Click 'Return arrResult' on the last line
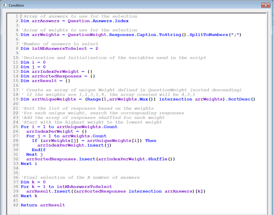 click(43, 205)
